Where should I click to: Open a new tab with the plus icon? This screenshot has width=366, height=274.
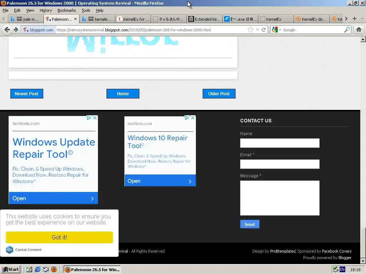(355, 19)
